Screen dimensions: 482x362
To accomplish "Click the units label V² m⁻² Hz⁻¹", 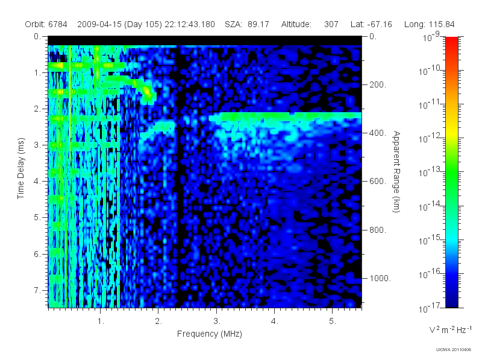I will (x=450, y=329).
